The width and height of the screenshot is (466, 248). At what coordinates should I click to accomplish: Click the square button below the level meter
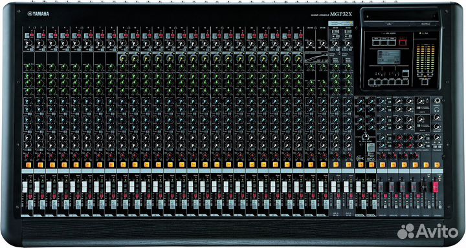(x=425, y=82)
